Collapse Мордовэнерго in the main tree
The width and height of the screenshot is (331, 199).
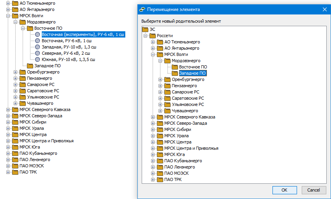pos(15,22)
